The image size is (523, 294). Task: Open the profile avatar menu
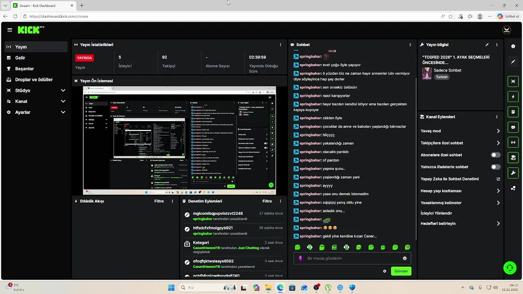(507, 30)
